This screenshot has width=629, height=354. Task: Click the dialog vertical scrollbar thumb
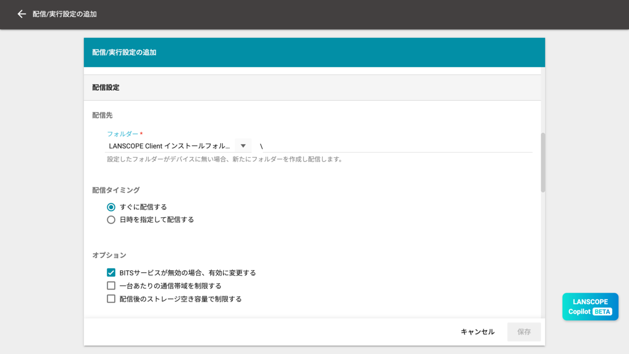coord(543,163)
